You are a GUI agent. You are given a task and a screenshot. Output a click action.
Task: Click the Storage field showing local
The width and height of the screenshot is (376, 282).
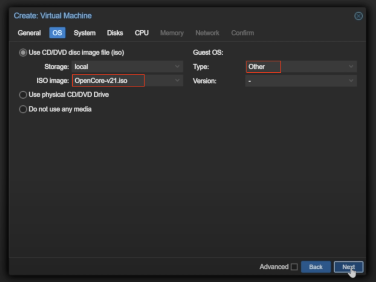127,67
